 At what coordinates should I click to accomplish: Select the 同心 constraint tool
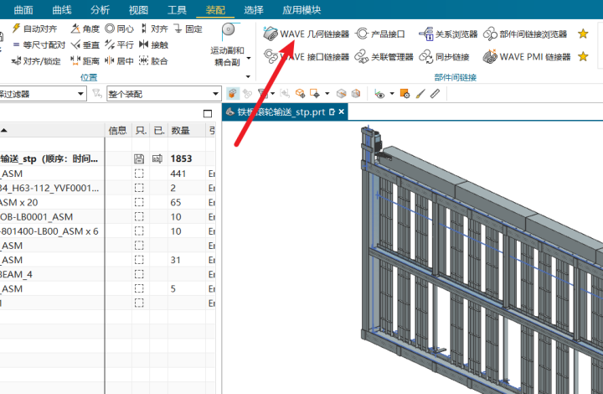[x=119, y=29]
